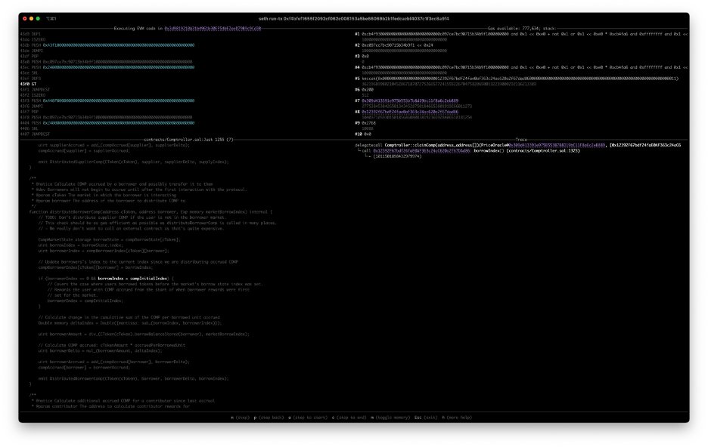Select the '43f3 PUSH 0x4407…' opcode line

pos(107,101)
